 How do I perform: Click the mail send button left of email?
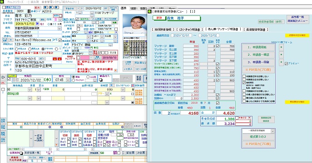click(5, 40)
